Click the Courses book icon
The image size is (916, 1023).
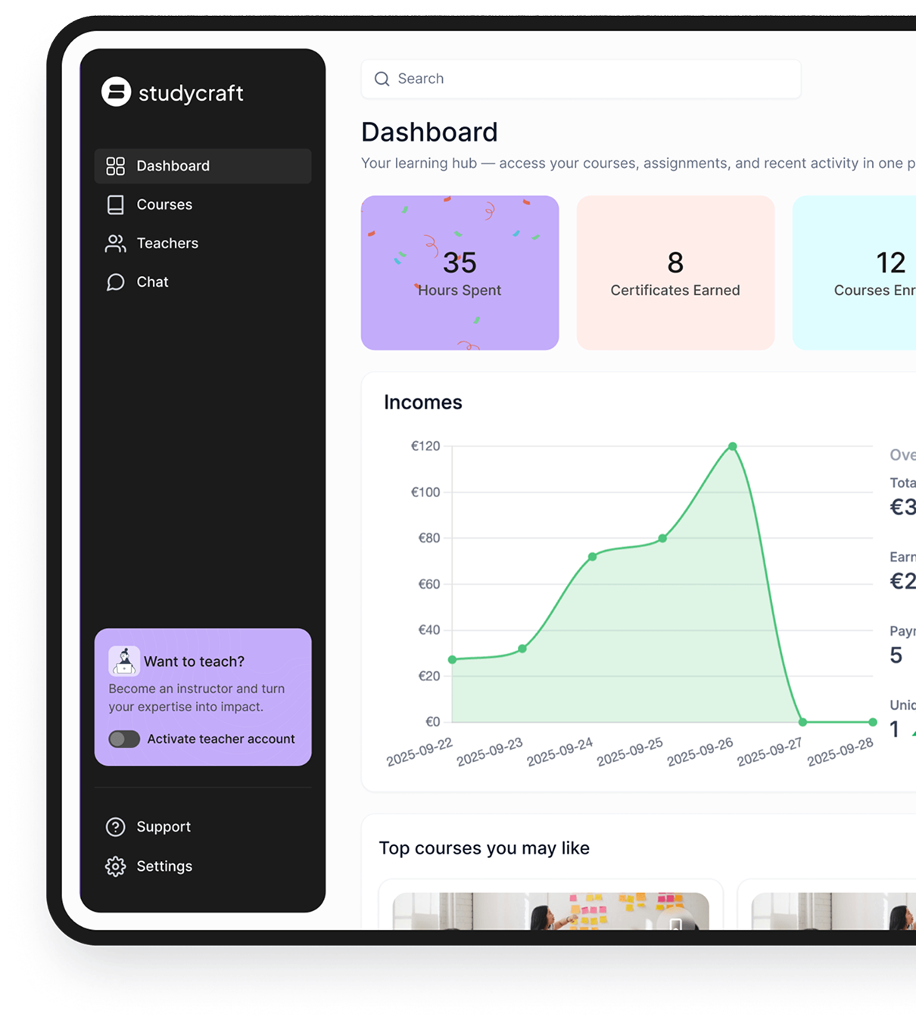(x=115, y=205)
